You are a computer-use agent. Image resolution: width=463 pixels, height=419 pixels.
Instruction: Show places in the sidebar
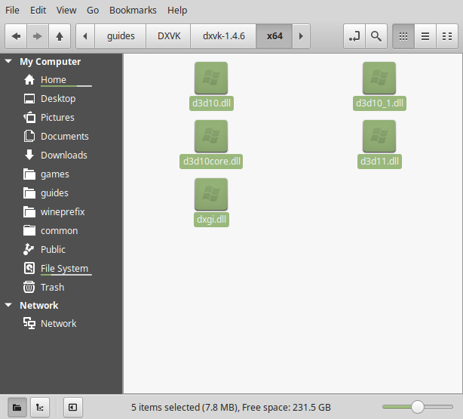tap(17, 408)
